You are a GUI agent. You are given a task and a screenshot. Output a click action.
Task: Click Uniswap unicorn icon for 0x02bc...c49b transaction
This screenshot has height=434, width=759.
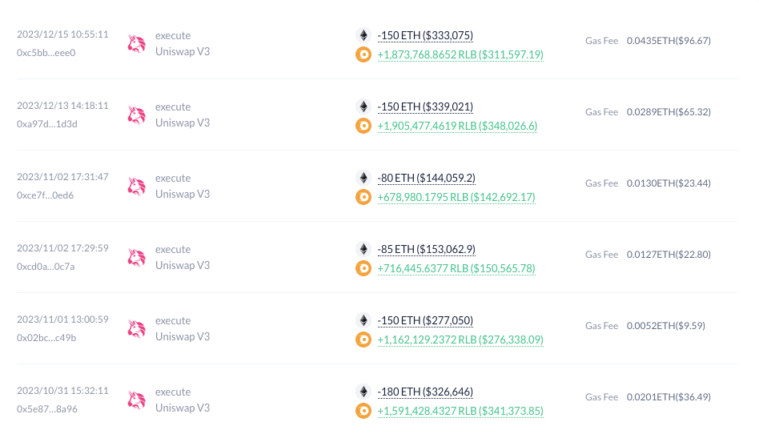(x=136, y=328)
